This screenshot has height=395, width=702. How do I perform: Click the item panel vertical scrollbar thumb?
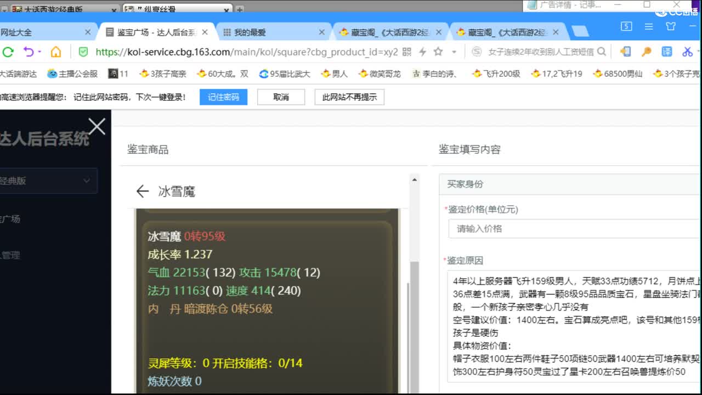coord(414,326)
